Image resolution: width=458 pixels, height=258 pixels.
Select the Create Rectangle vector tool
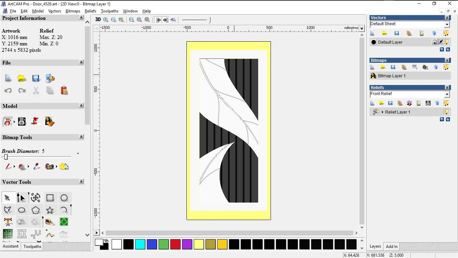[50, 198]
